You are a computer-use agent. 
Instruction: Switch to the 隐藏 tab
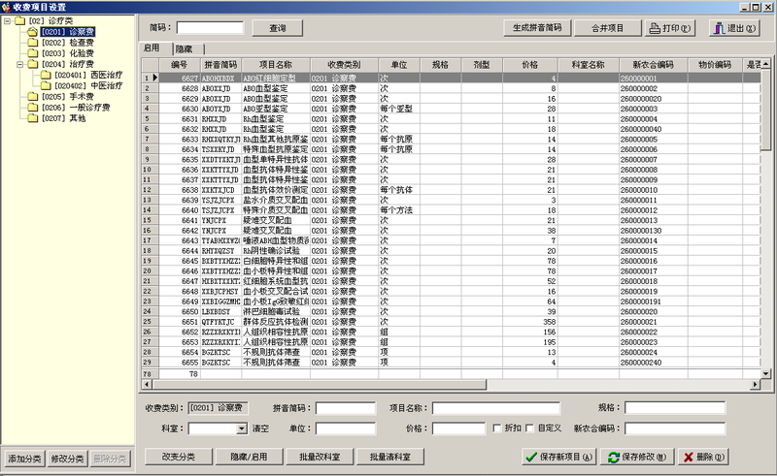pyautogui.click(x=184, y=49)
